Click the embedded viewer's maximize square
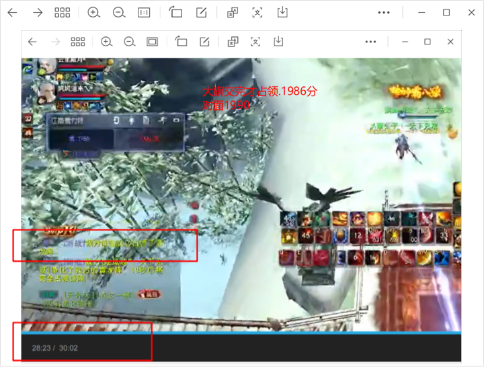Viewport: 484px width, 367px height. (x=428, y=42)
